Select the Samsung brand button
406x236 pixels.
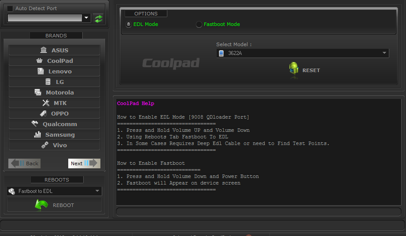point(54,135)
